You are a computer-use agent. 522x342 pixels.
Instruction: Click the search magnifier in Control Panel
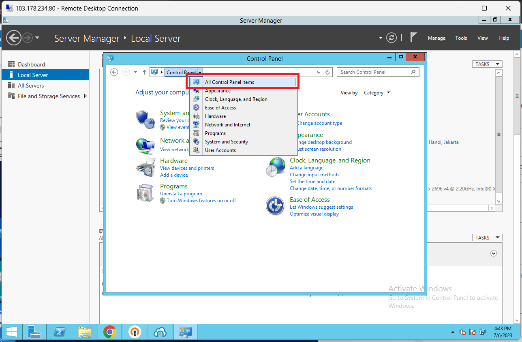tap(413, 72)
